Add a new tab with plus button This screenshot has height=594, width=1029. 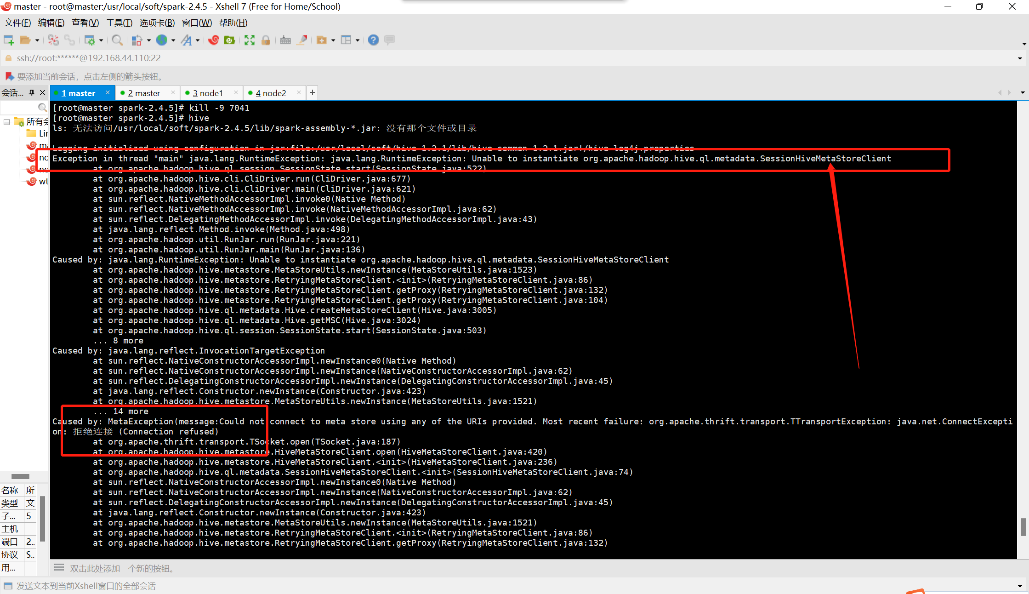(313, 93)
